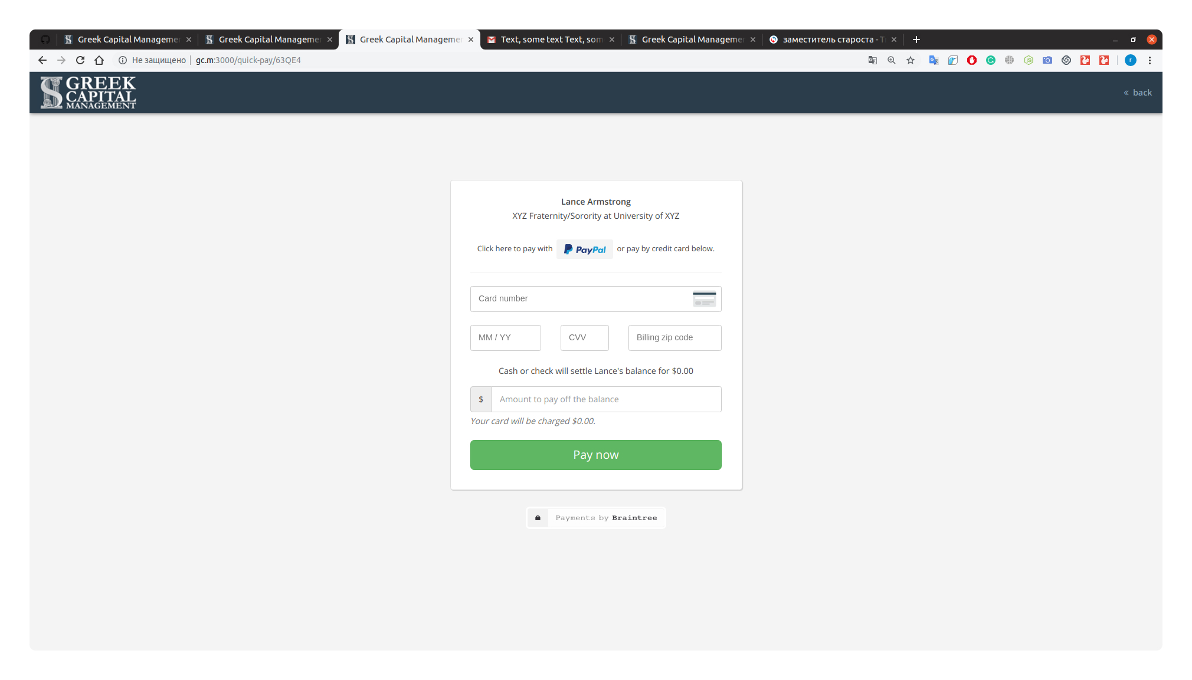1192x680 pixels.
Task: Click the Pay now button
Action: click(x=595, y=454)
